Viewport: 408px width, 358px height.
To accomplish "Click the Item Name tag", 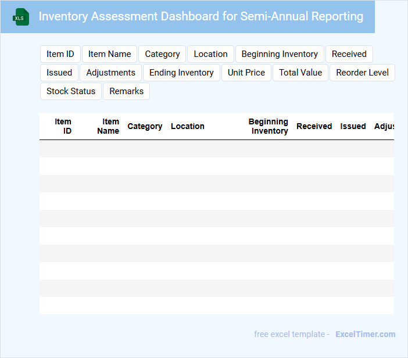I will point(109,54).
